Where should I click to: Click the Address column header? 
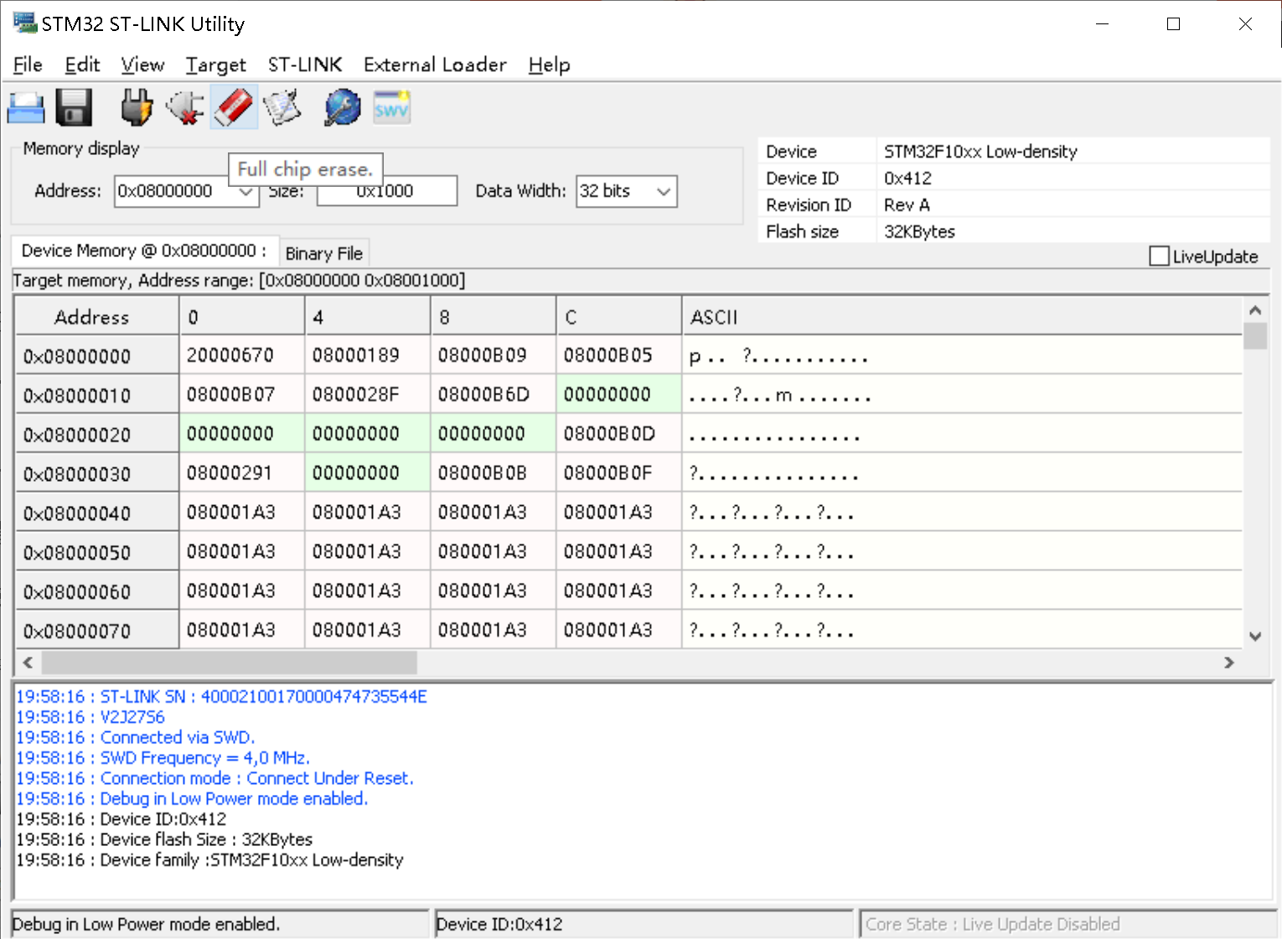coord(97,317)
